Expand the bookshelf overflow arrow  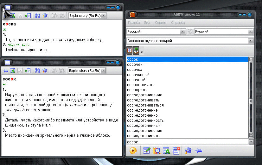tap(142, 52)
